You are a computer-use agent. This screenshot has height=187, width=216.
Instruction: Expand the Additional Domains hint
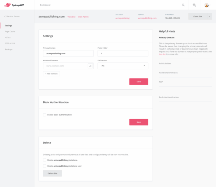coord(168,73)
